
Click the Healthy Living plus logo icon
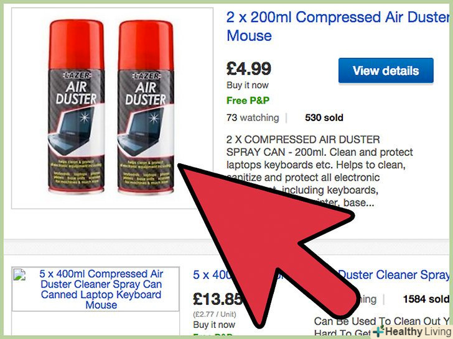tap(378, 331)
